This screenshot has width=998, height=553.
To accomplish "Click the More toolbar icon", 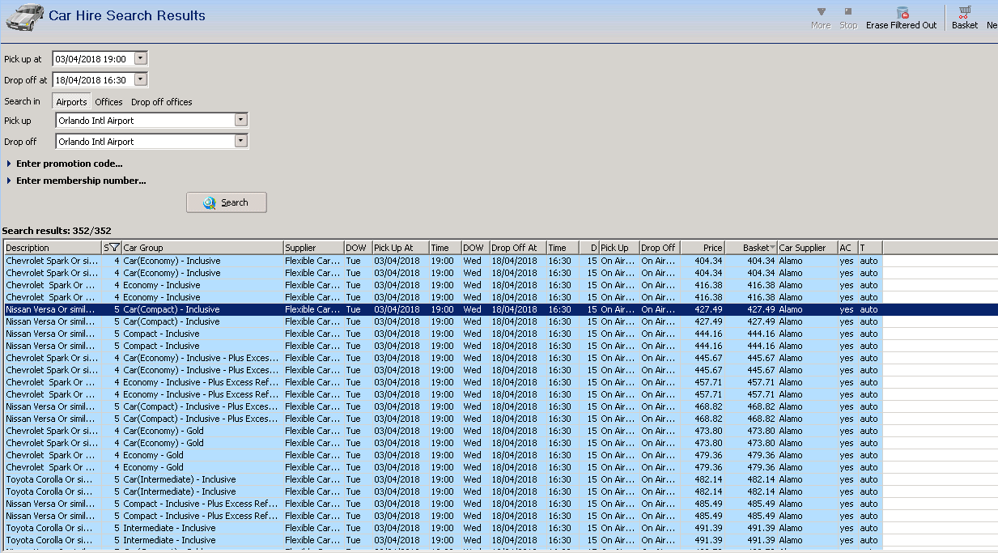I will pyautogui.click(x=821, y=12).
